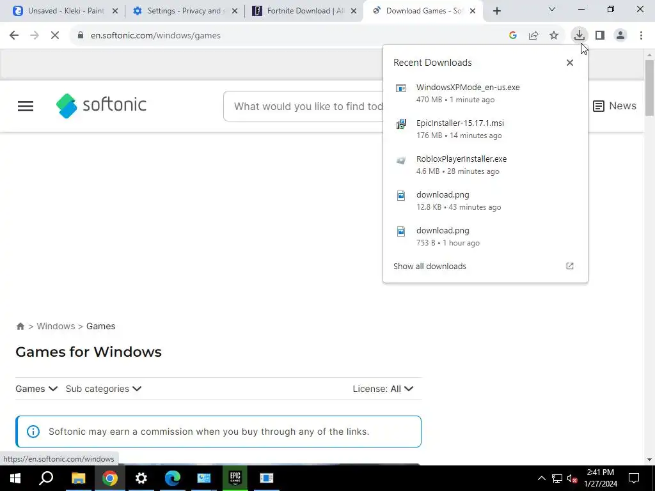Open the News section

click(x=615, y=106)
